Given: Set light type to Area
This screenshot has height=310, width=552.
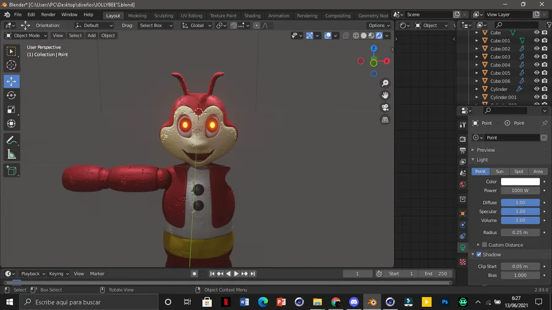Looking at the screenshot, I should 538,172.
